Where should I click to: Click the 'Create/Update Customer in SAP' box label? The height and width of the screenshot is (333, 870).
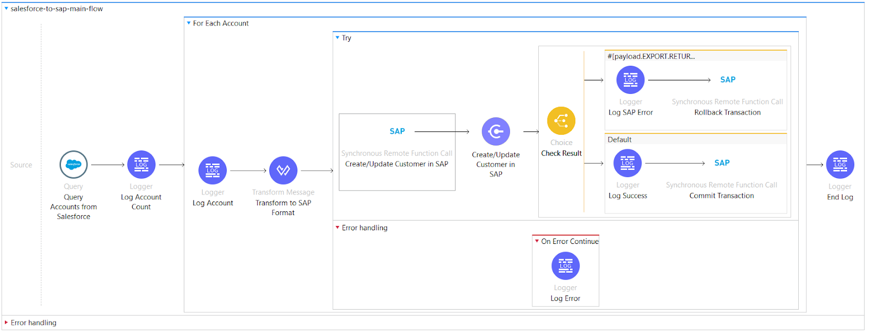[397, 164]
